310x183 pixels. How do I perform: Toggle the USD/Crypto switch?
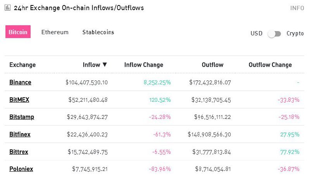(x=274, y=34)
